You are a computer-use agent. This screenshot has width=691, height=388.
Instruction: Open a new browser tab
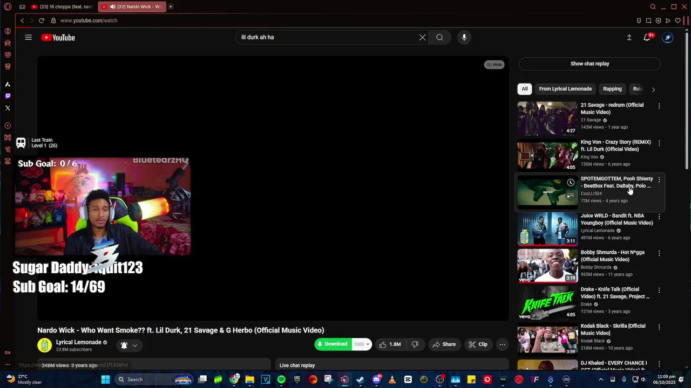tap(171, 6)
